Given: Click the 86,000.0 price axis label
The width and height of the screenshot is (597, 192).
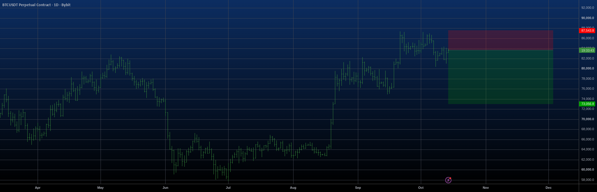Looking at the screenshot, I should [588, 38].
